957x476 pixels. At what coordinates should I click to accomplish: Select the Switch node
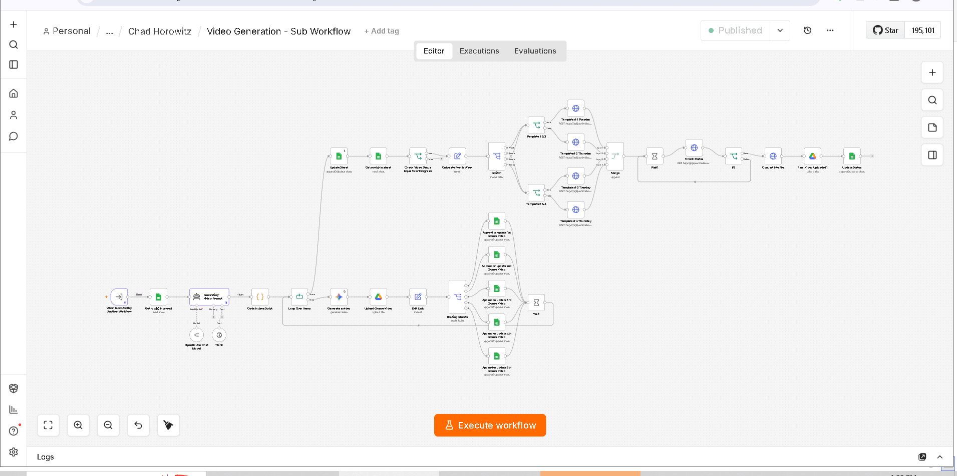coord(497,156)
